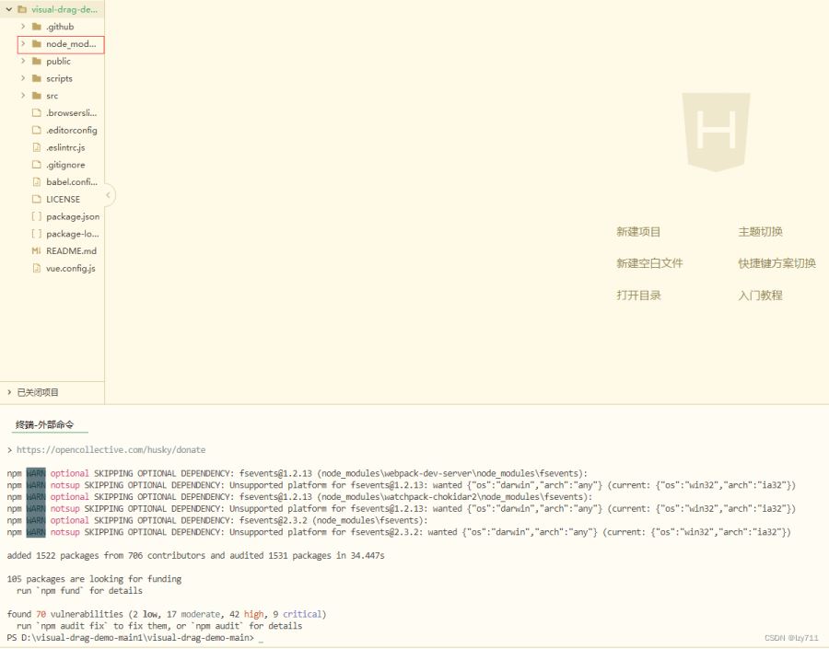Collapse the sidebar with the arrow handle
The width and height of the screenshot is (829, 649).
(x=109, y=195)
